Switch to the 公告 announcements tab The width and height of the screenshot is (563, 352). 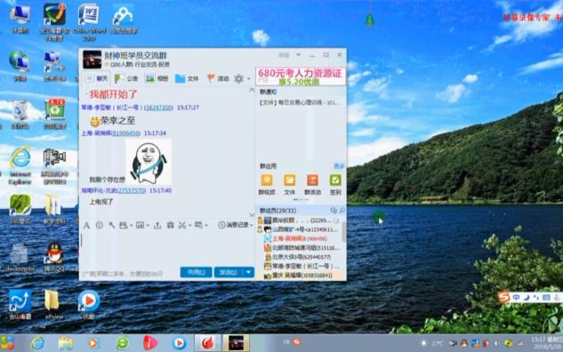point(126,78)
